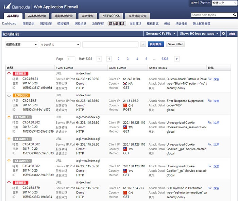Click the Search help topics field
The height and width of the screenshot is (201, 238).
point(211,15)
